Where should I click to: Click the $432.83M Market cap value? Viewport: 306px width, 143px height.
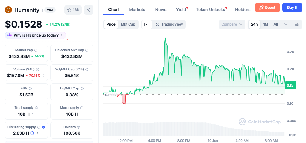pos(19,56)
